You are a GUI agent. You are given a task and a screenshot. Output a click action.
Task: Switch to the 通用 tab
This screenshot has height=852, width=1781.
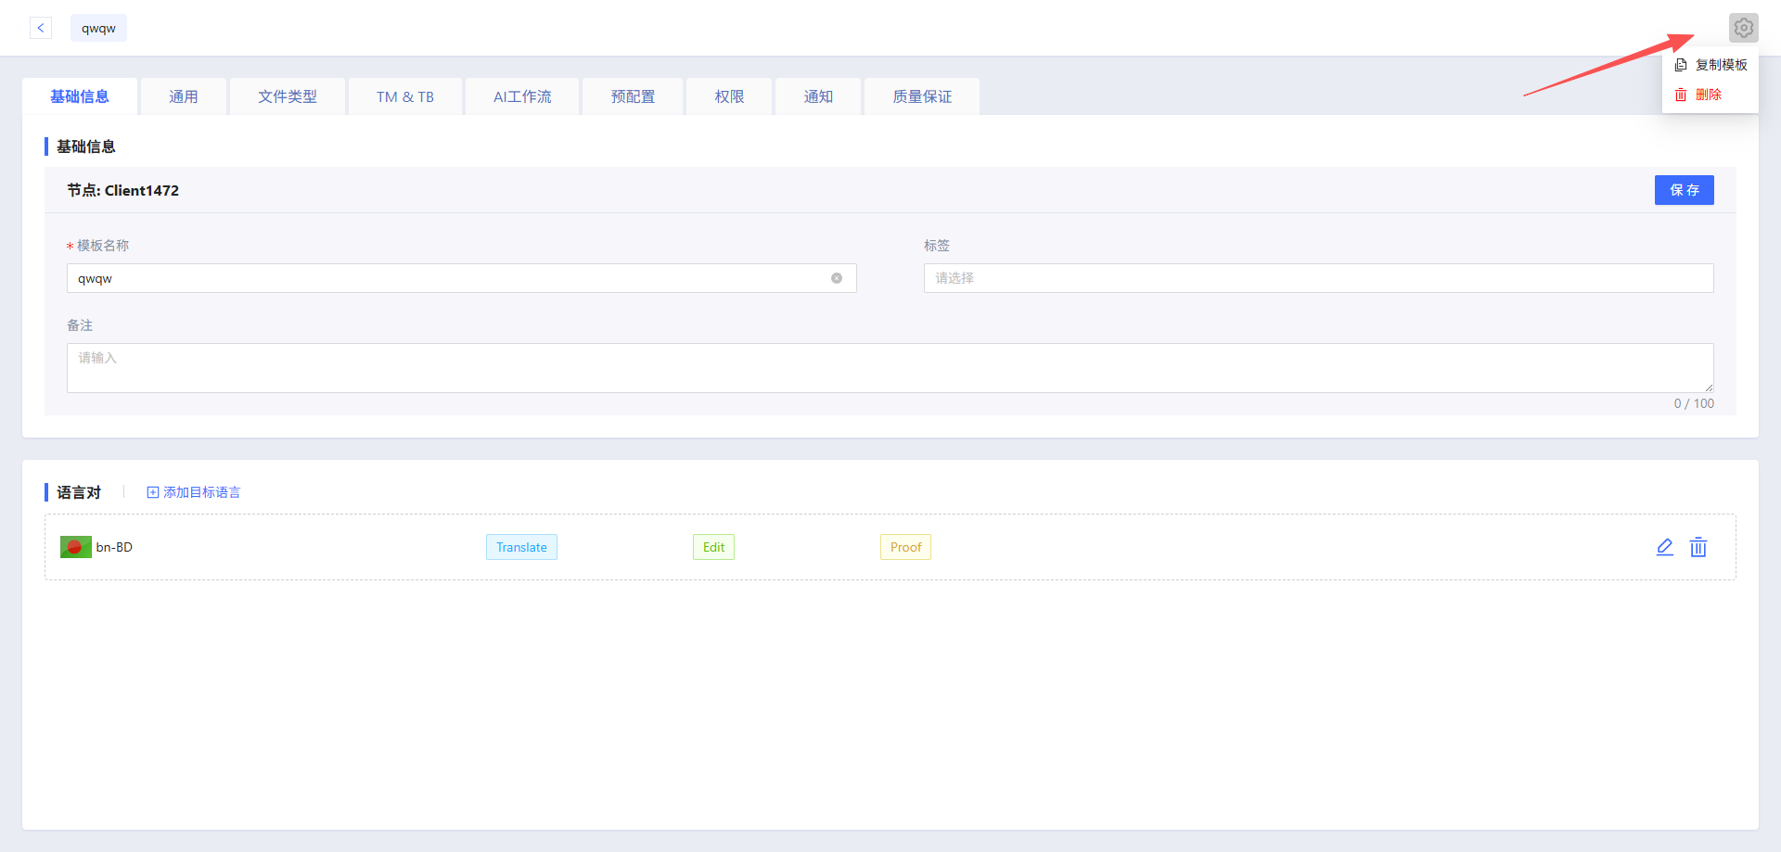[x=184, y=96]
